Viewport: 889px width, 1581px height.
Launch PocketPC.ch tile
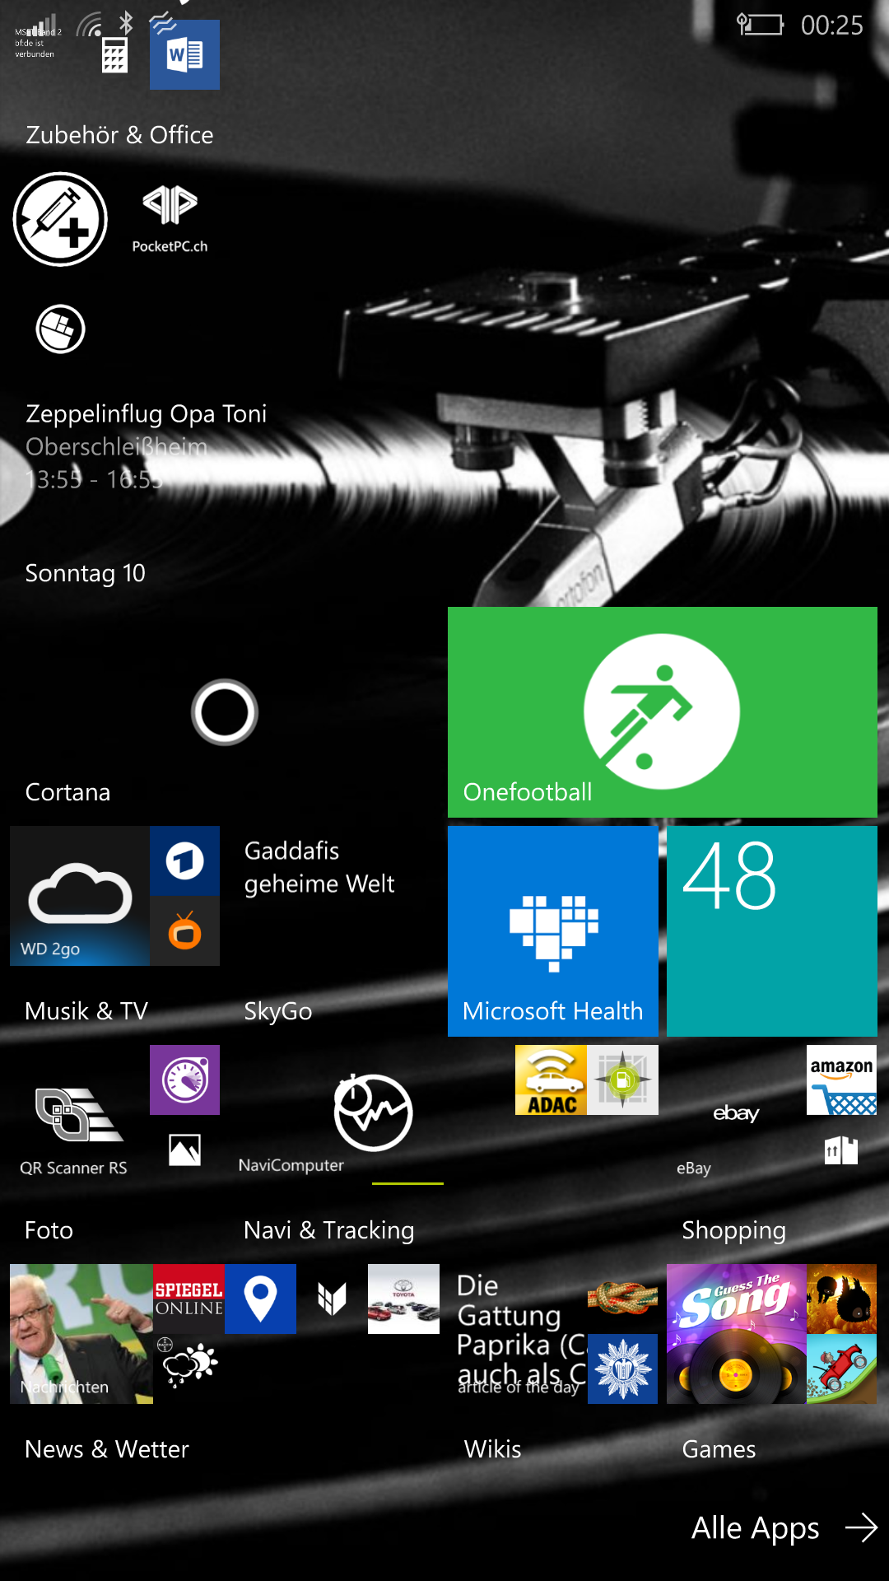(170, 219)
